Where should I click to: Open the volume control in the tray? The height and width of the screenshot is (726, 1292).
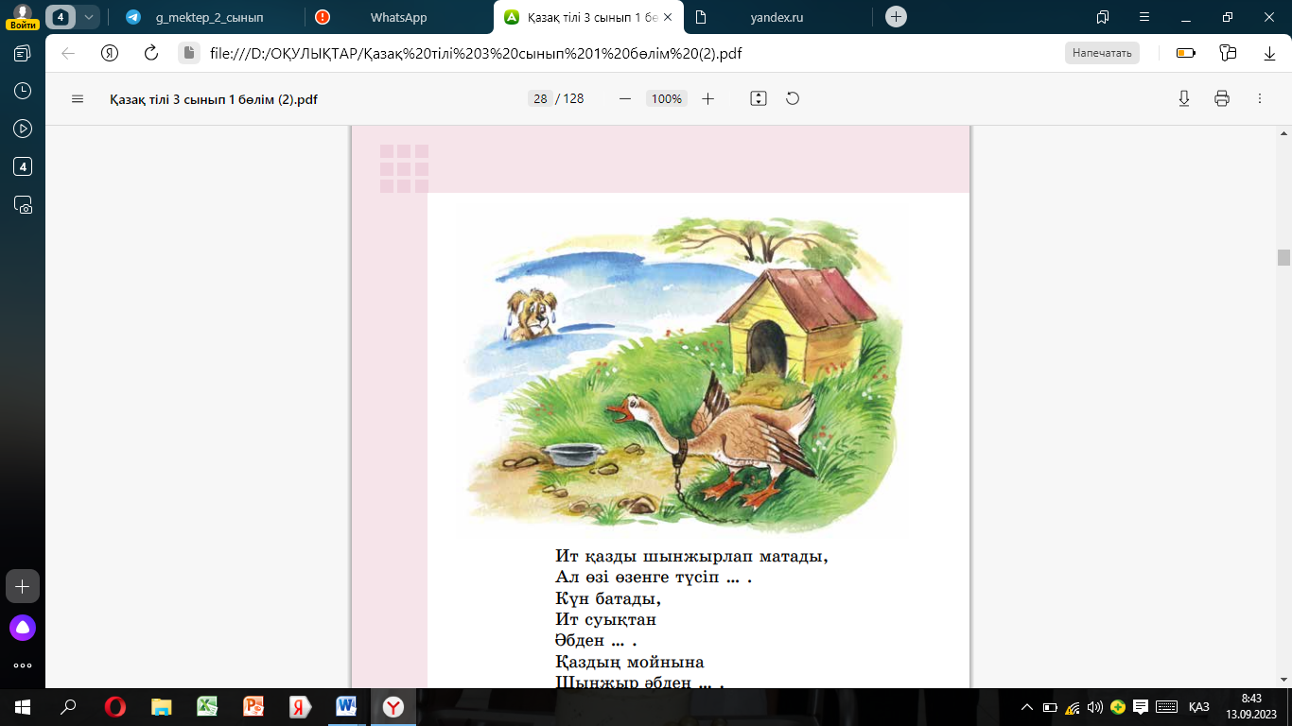coord(1095,707)
